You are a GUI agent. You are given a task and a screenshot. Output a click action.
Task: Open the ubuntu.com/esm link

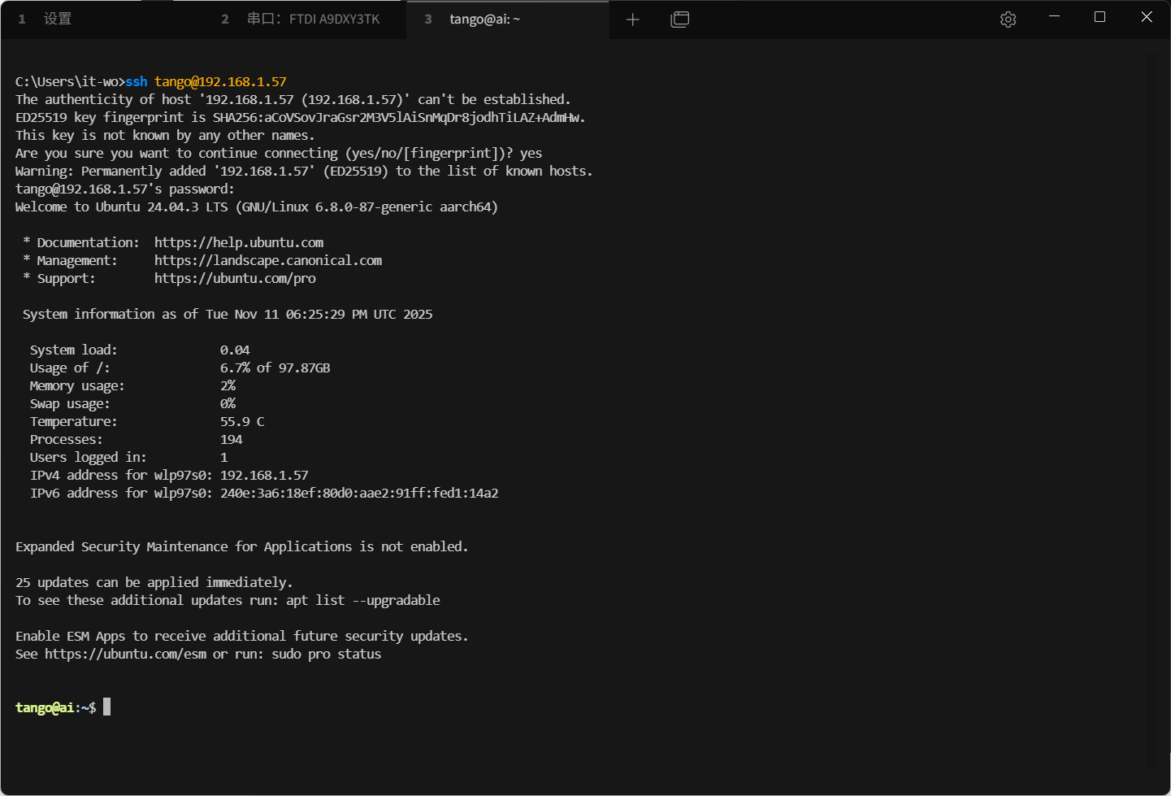[125, 654]
